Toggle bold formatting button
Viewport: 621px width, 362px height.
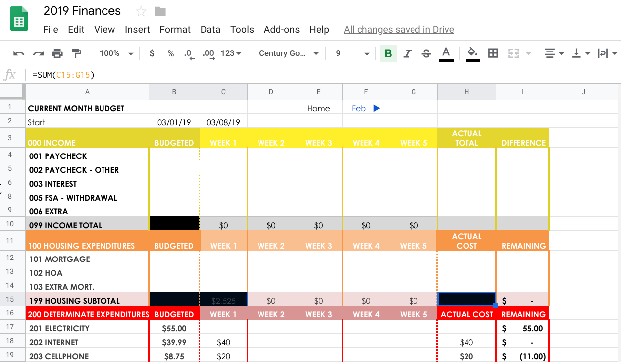pyautogui.click(x=388, y=53)
